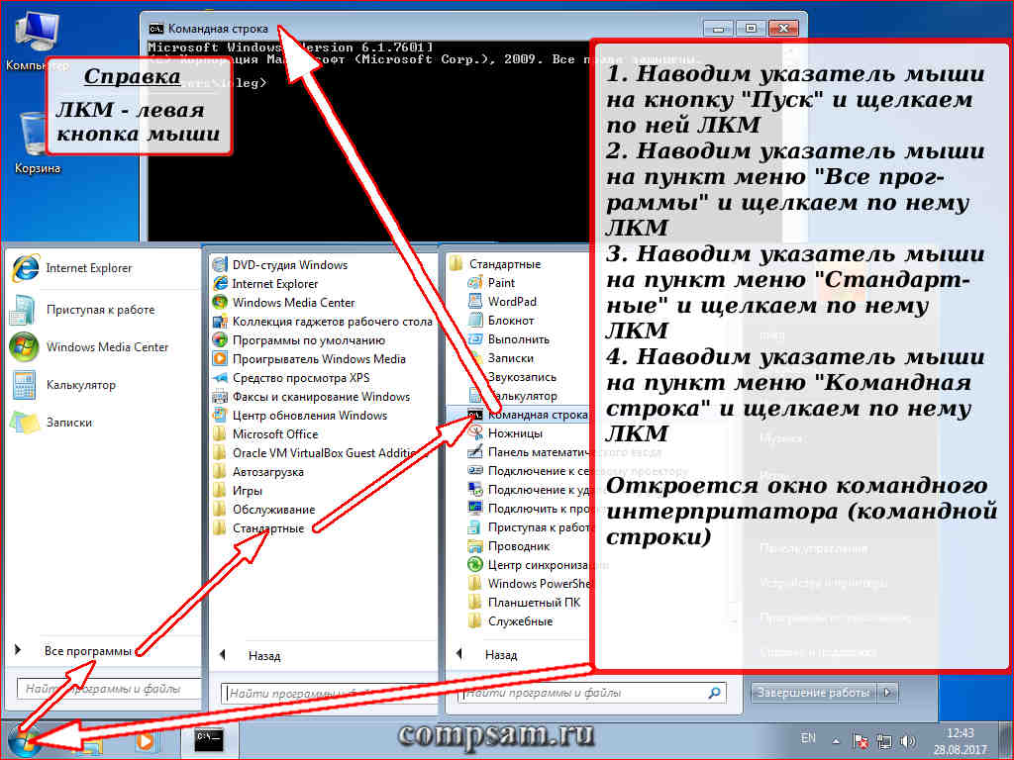Open the Action Center flag icon
The image size is (1014, 760).
coord(861,741)
